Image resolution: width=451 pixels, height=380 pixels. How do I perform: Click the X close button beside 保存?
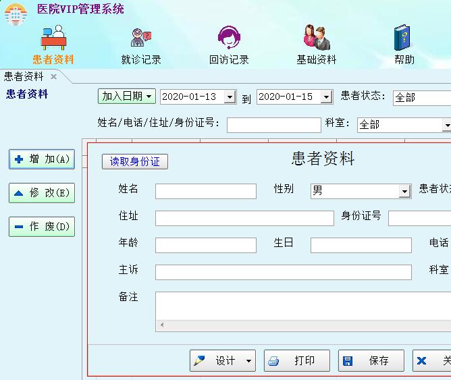click(x=431, y=360)
